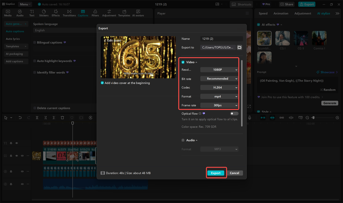The height and width of the screenshot is (203, 343).
Task: Open the Audio panel icon
Action: (x=20, y=13)
